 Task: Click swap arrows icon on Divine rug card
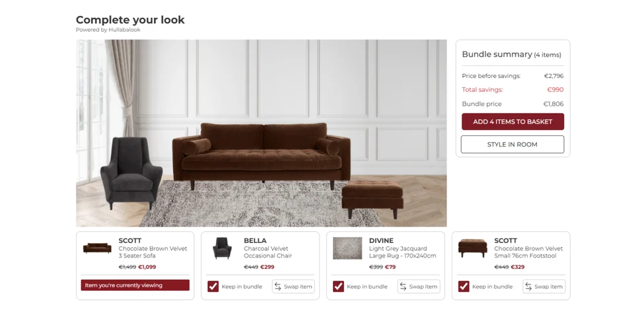(404, 287)
